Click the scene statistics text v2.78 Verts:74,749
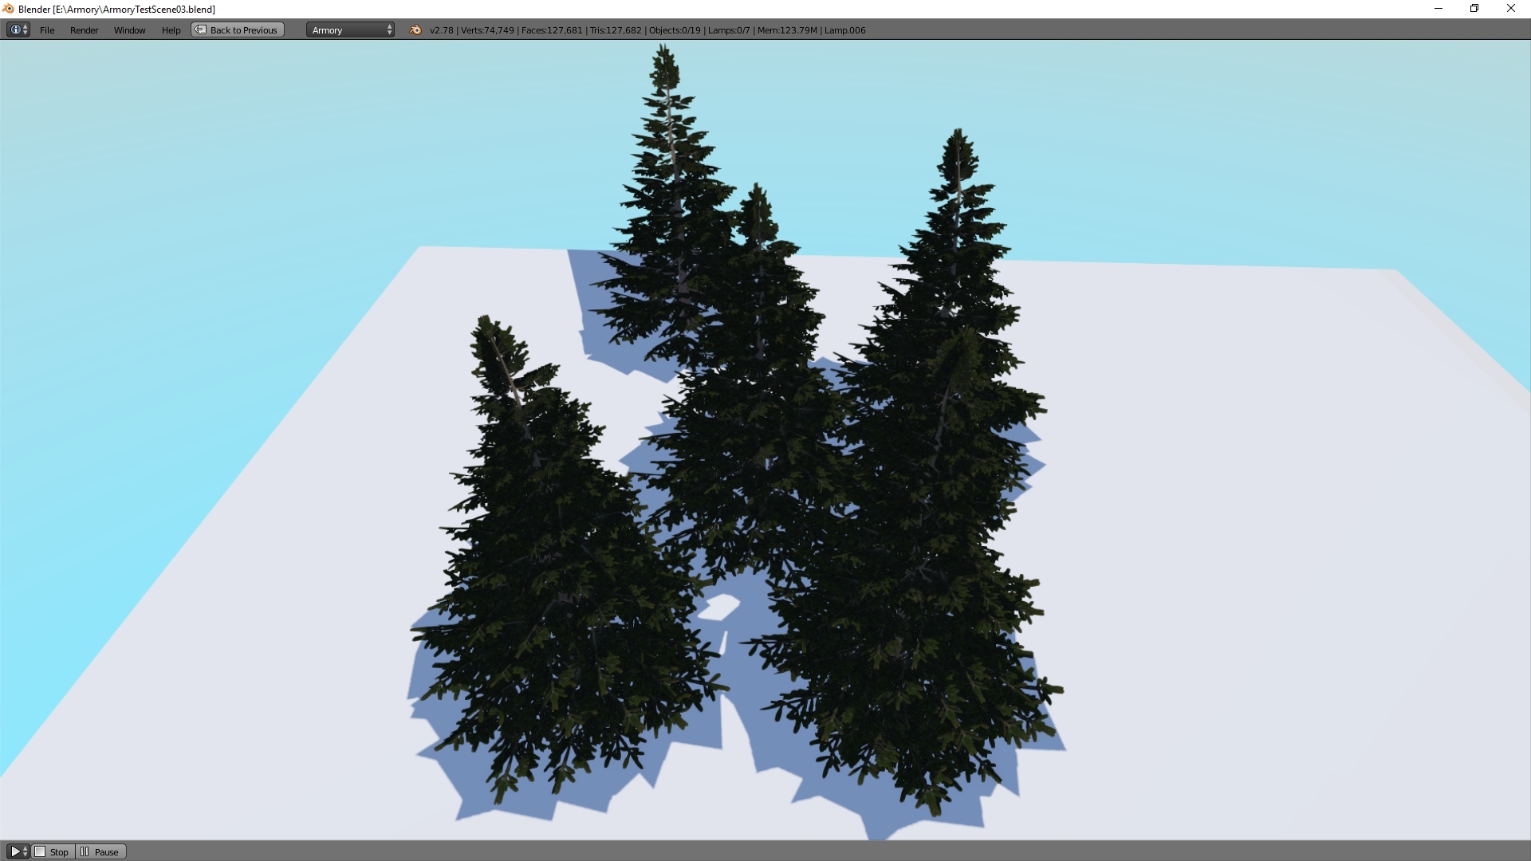1531x861 pixels. point(647,30)
